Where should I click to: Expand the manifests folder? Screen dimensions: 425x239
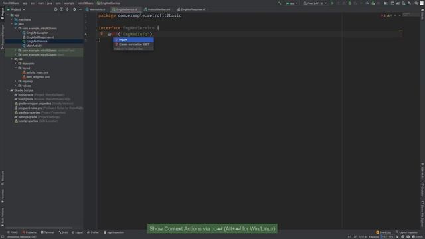pyautogui.click(x=12, y=19)
